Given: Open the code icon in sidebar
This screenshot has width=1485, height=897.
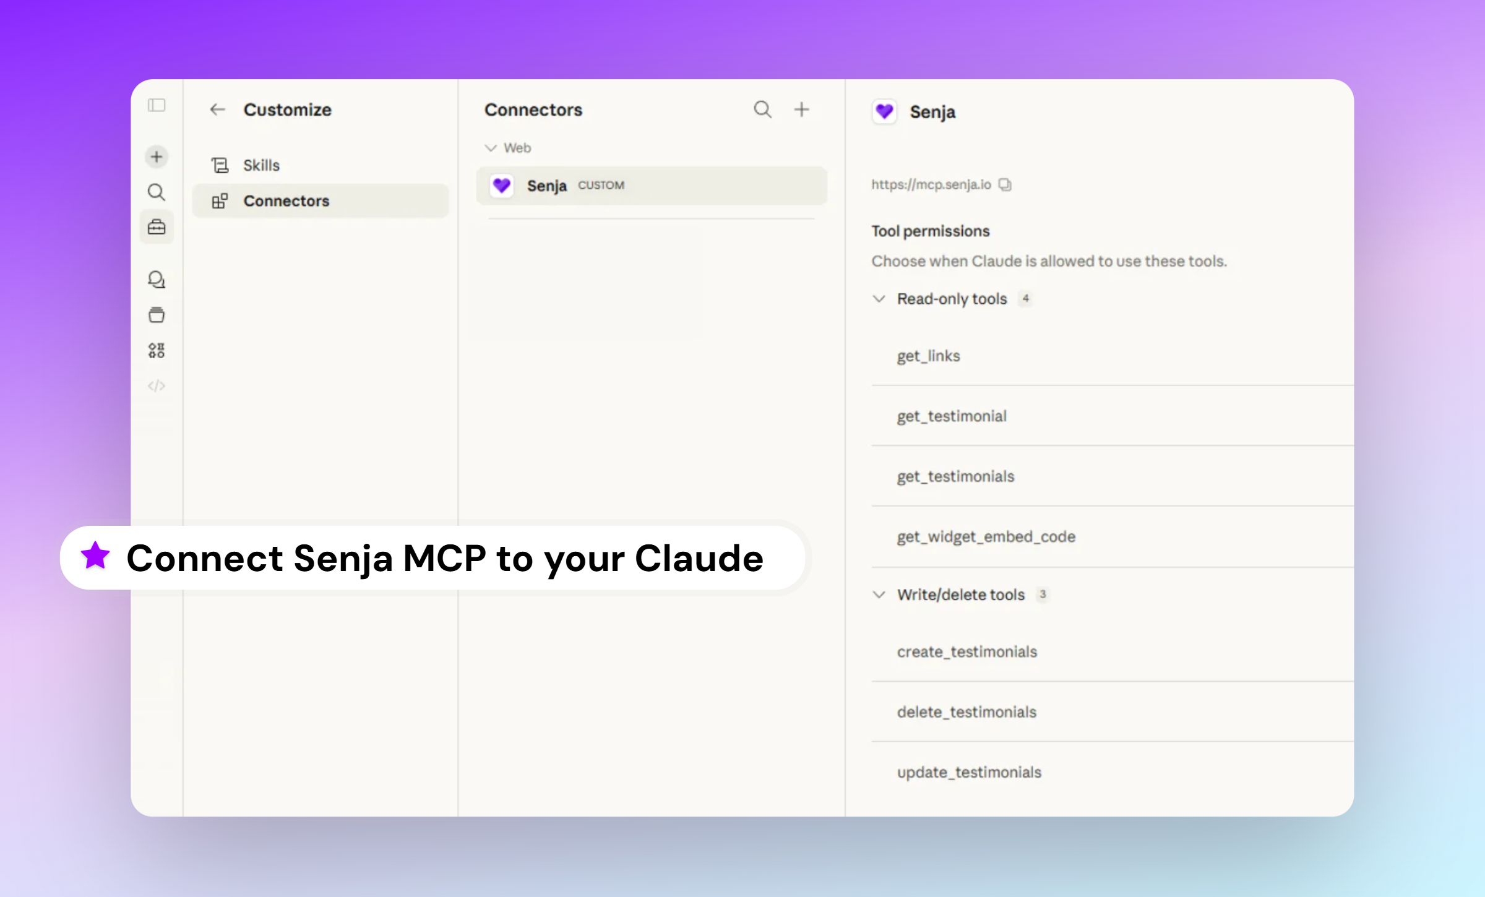Looking at the screenshot, I should click(x=157, y=386).
